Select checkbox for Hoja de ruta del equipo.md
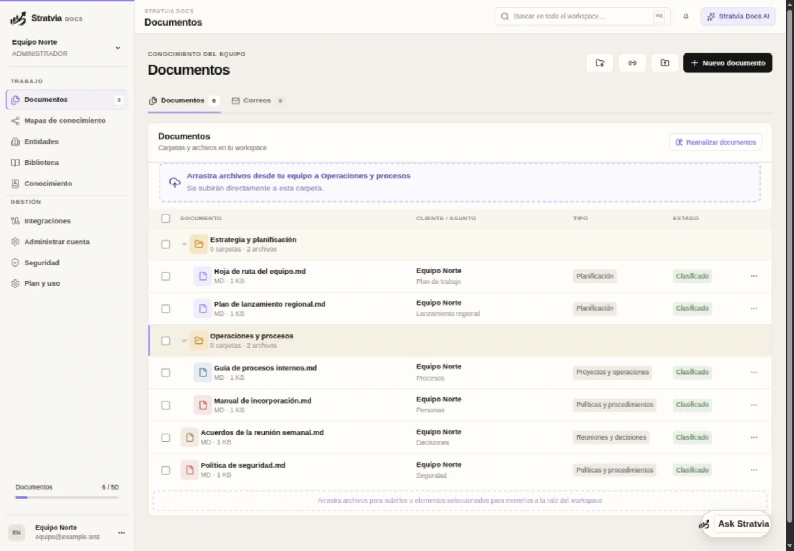Viewport: 794px width, 551px height. click(x=165, y=277)
